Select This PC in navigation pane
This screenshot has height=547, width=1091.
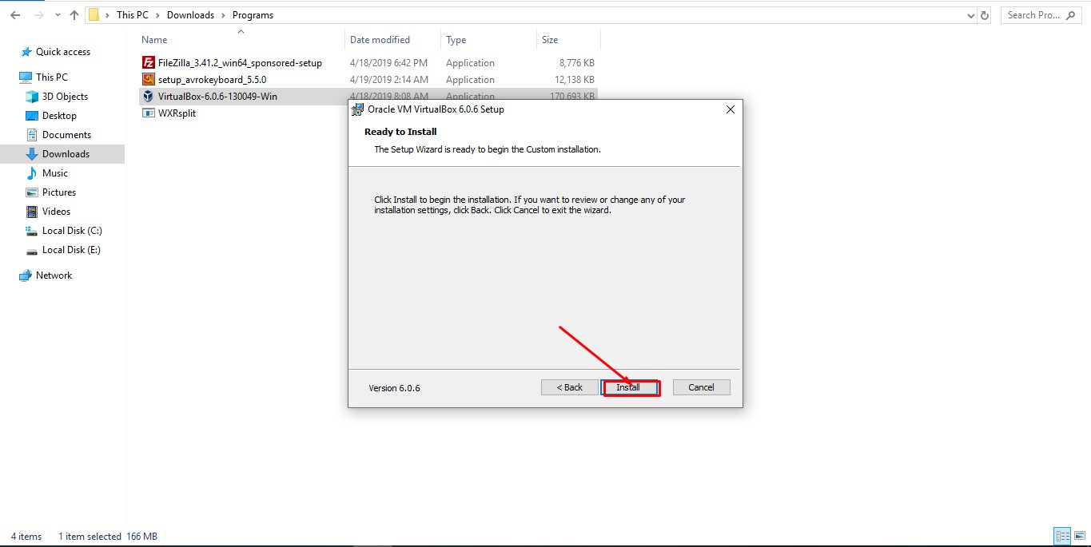[52, 77]
